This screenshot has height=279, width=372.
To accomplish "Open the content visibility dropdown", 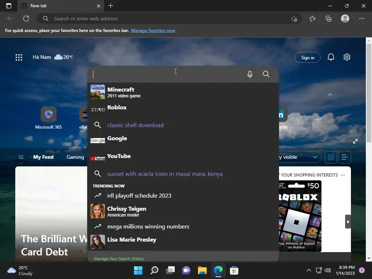I will tap(300, 157).
